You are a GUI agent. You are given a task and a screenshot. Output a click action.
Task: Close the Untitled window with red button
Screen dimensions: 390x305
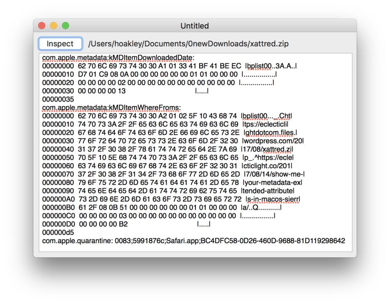click(42, 26)
